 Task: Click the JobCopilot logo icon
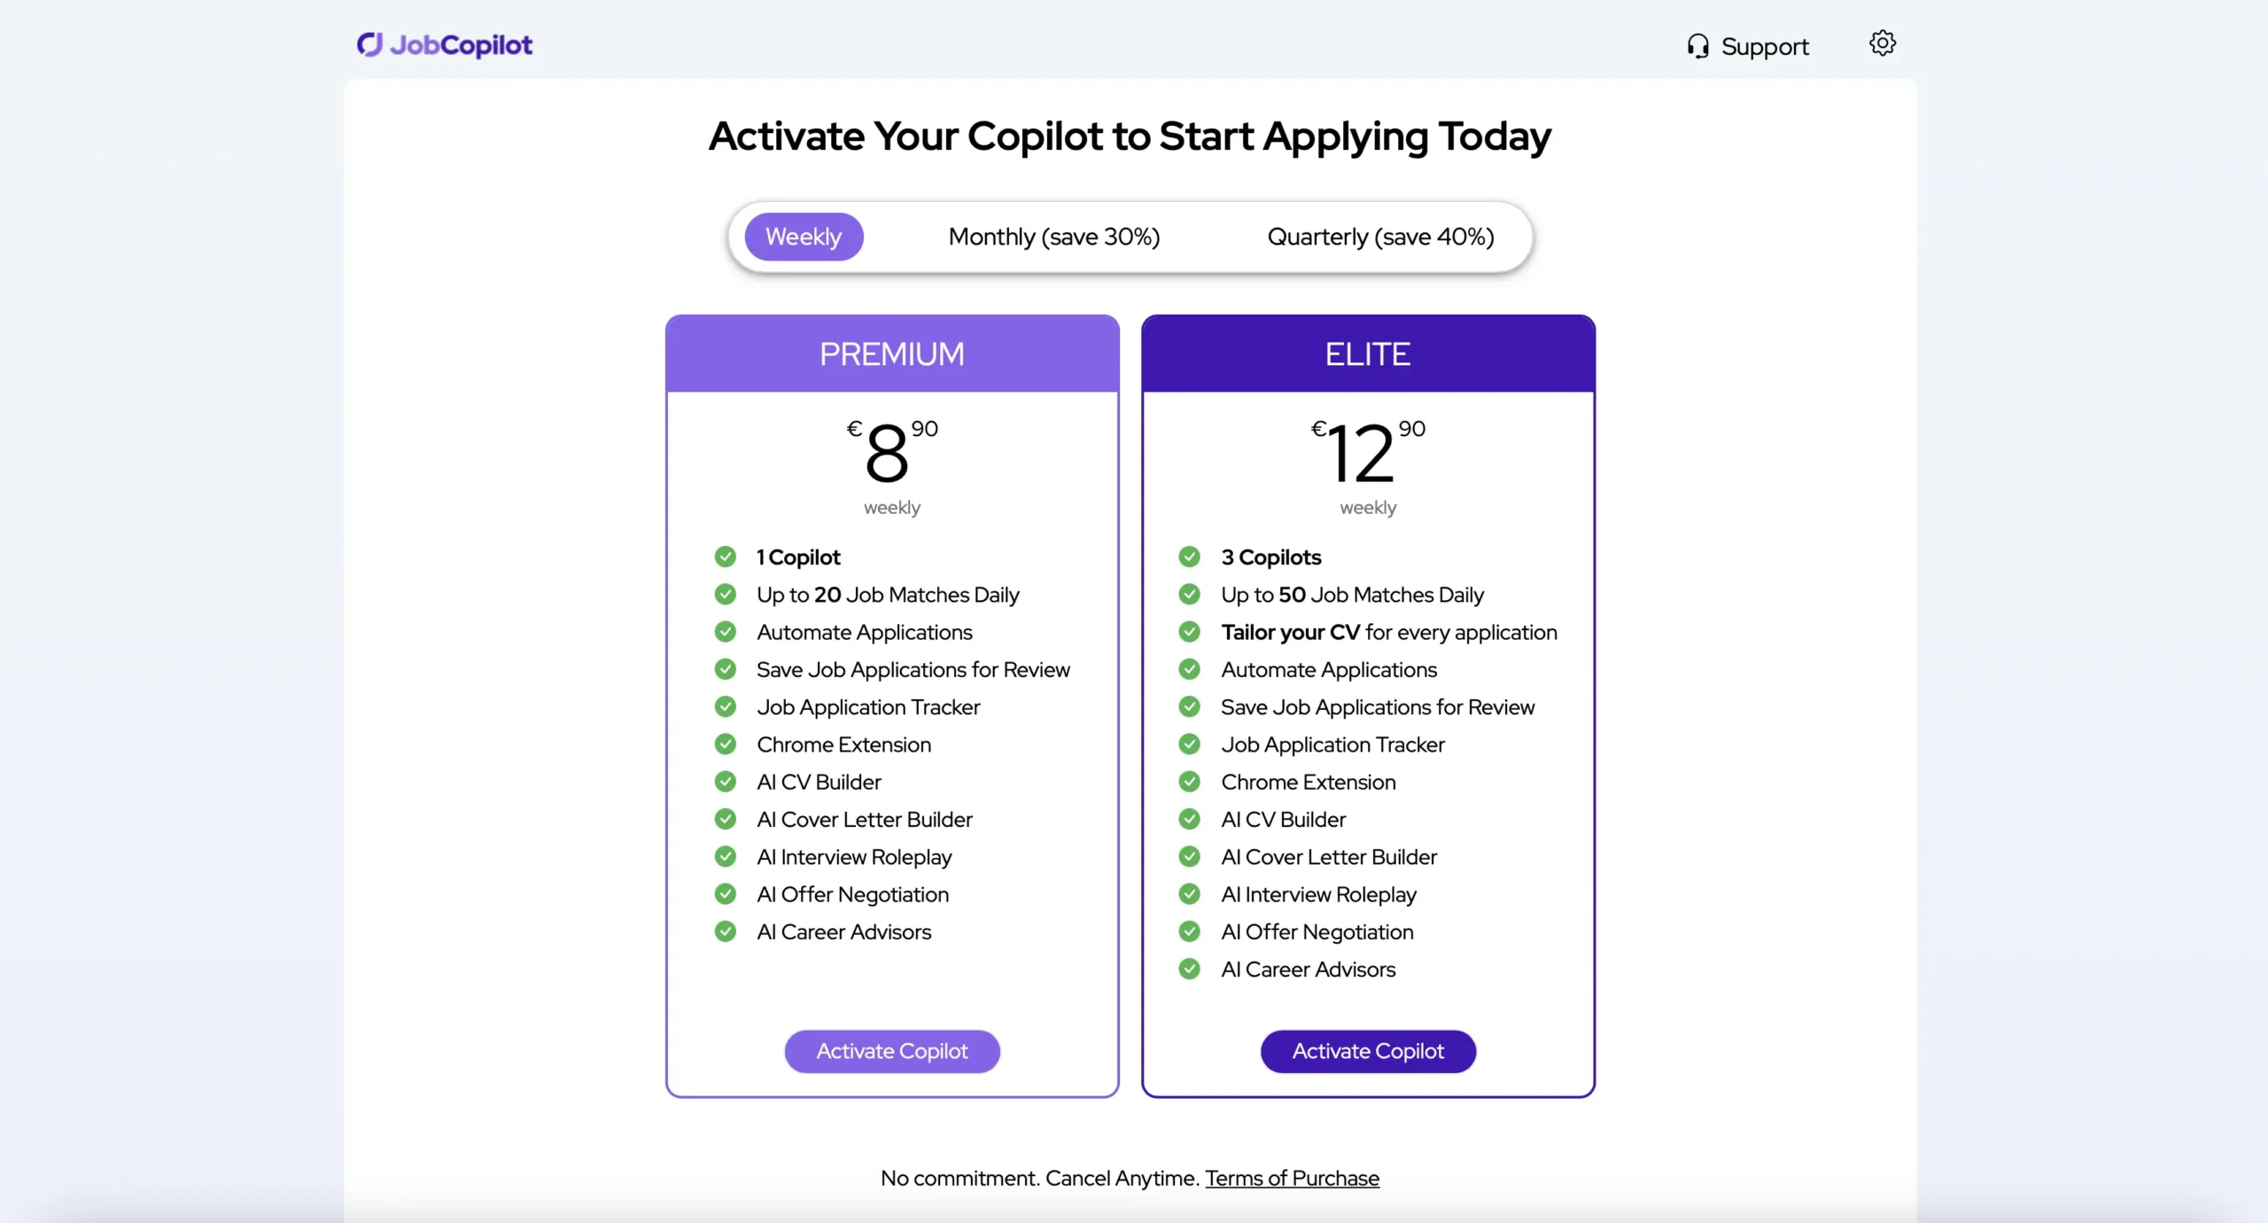pos(369,44)
